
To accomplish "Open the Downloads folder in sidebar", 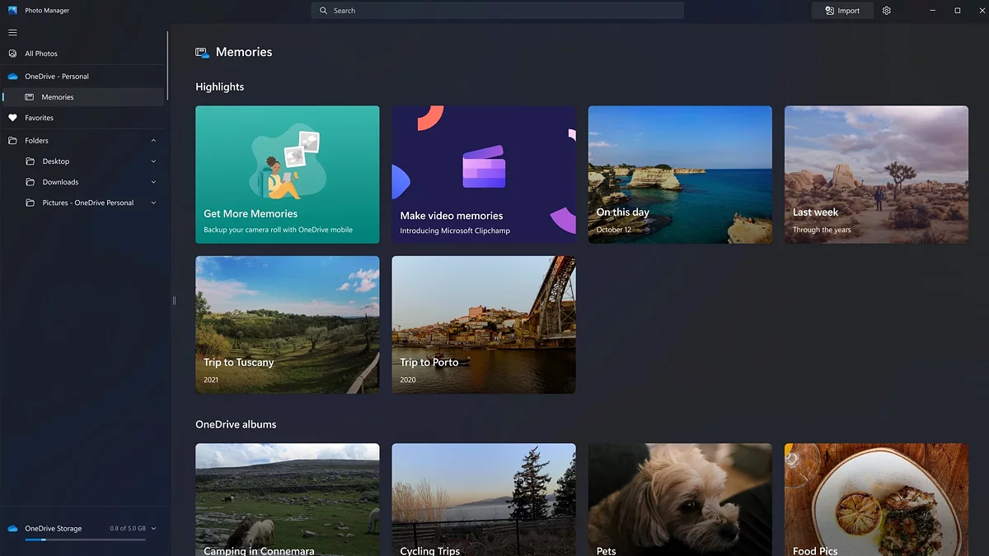I will (60, 182).
